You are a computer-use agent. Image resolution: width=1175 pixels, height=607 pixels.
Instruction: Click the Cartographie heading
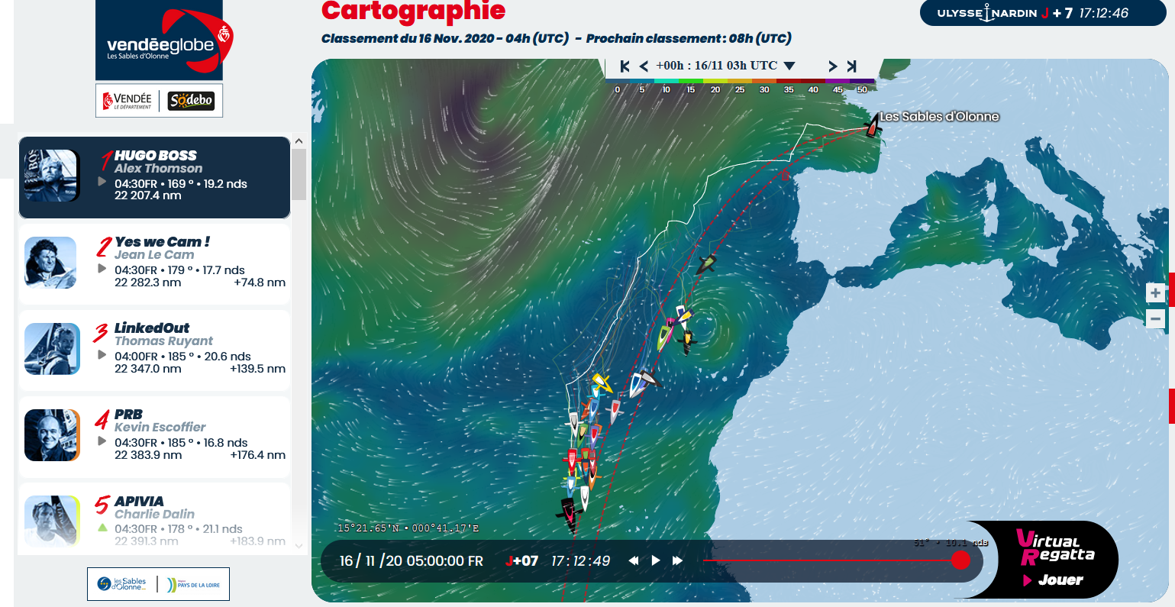413,11
